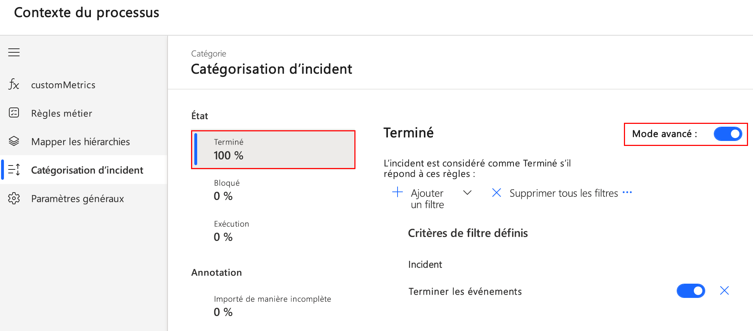Screen dimensions: 753x331
Task: Click the Catégorisation d'incident sort icon
Action: (x=14, y=170)
